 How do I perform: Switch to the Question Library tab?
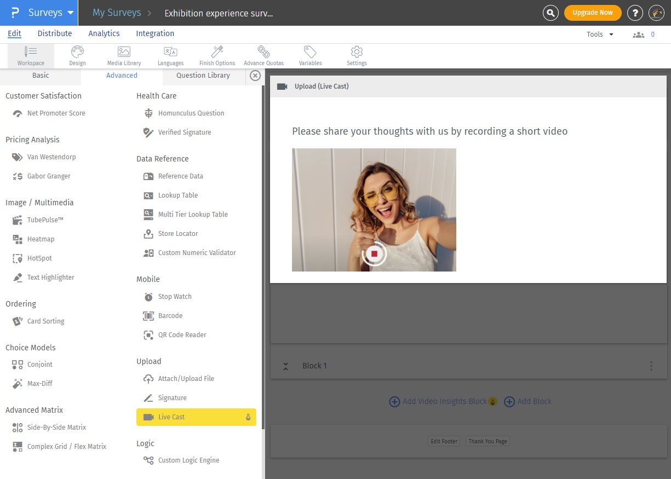click(x=203, y=75)
